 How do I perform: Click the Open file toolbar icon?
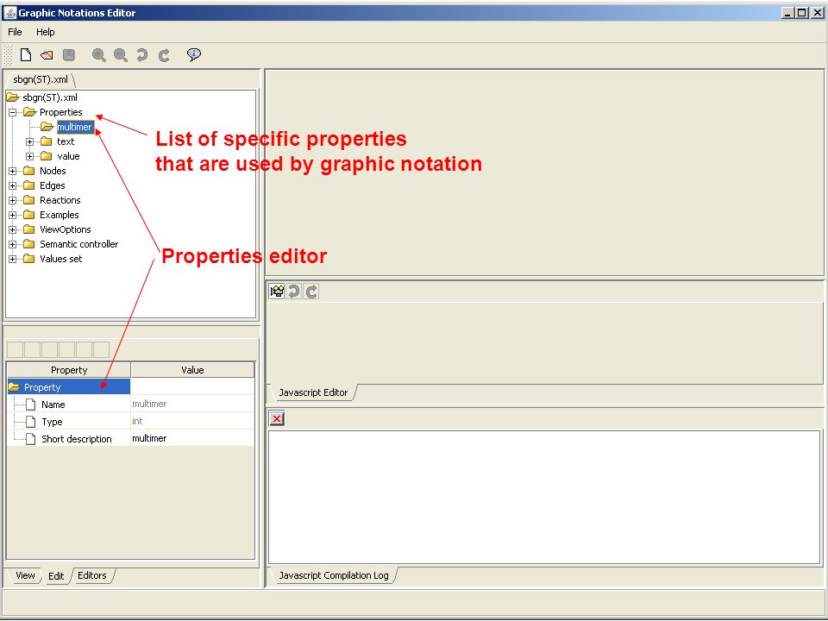tap(47, 55)
